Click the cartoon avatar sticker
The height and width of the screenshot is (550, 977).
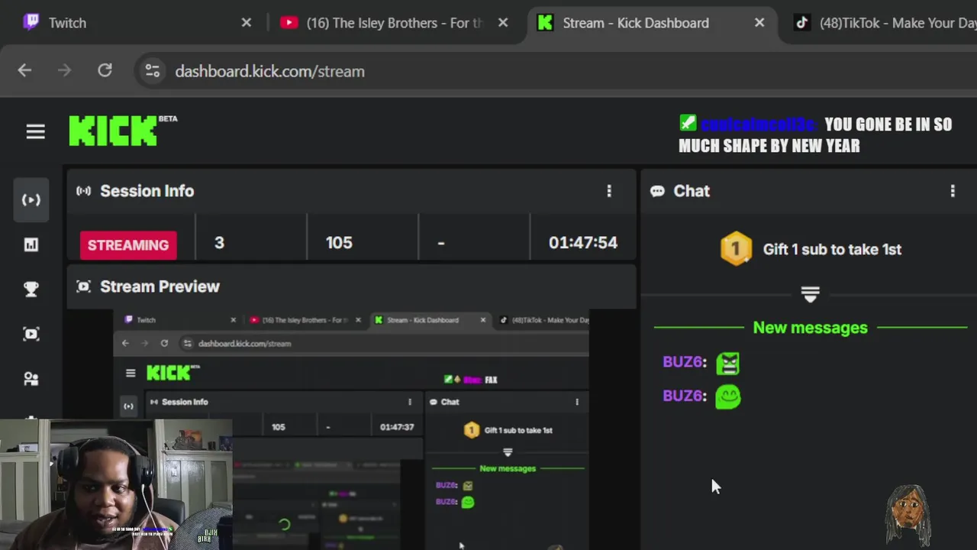908,516
